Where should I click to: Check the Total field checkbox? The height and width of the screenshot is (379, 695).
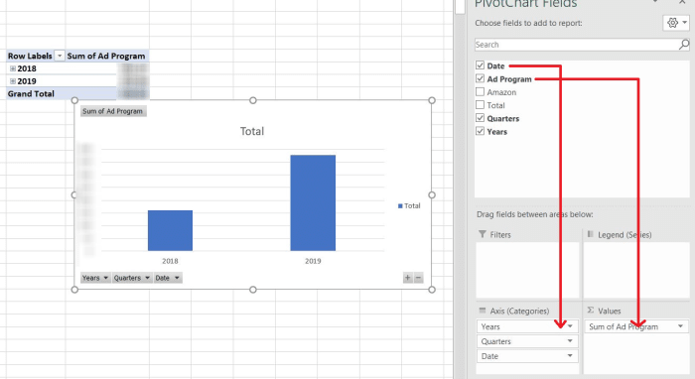[480, 105]
